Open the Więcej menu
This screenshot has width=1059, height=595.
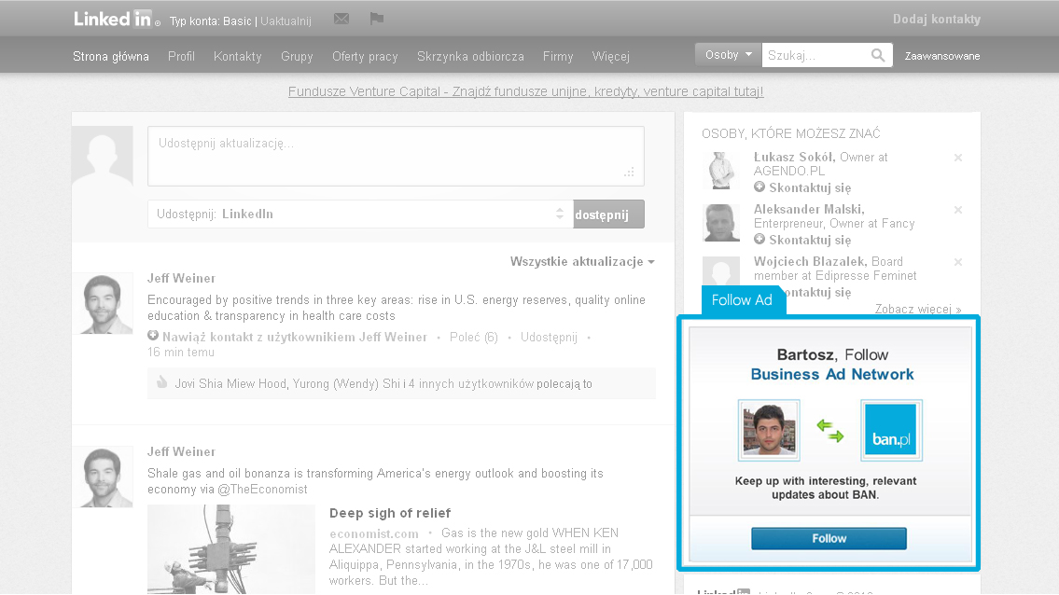(610, 56)
